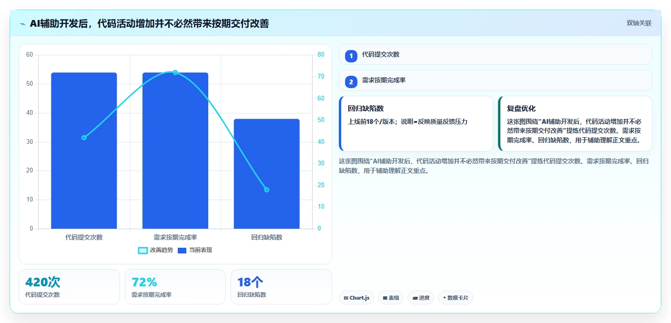Screen dimensions: 671x323
Task: Click the sparkle icon in 数据卡片 tag
Action: [x=445, y=298]
